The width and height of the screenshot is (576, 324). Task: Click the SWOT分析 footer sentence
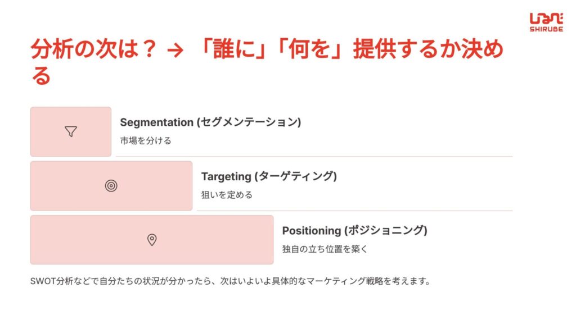click(x=230, y=281)
